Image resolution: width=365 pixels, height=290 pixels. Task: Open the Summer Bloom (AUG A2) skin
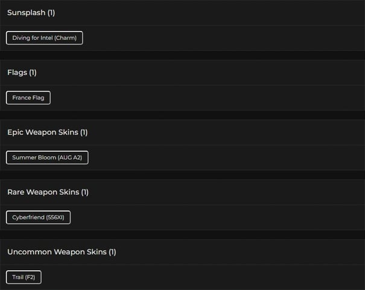pyautogui.click(x=47, y=157)
